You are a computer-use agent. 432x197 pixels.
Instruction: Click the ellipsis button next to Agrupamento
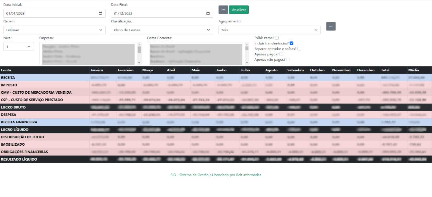[x=331, y=26]
